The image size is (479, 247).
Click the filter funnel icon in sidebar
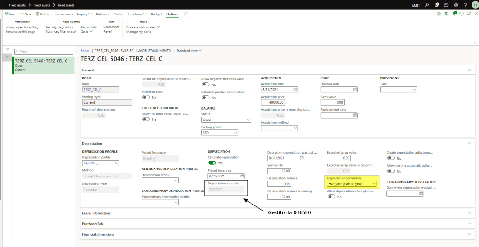(x=7, y=49)
